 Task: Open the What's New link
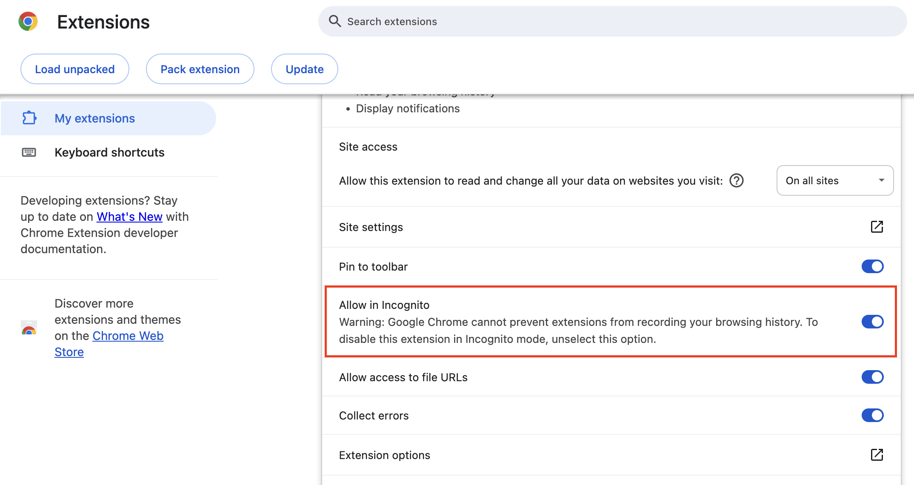pyautogui.click(x=129, y=217)
